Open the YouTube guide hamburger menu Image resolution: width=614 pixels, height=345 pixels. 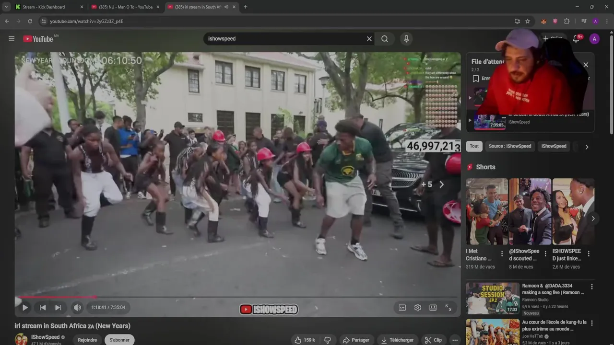coord(12,39)
